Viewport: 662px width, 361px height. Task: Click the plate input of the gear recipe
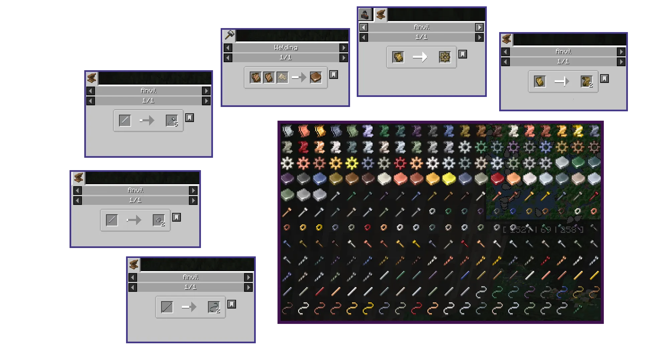(x=398, y=57)
